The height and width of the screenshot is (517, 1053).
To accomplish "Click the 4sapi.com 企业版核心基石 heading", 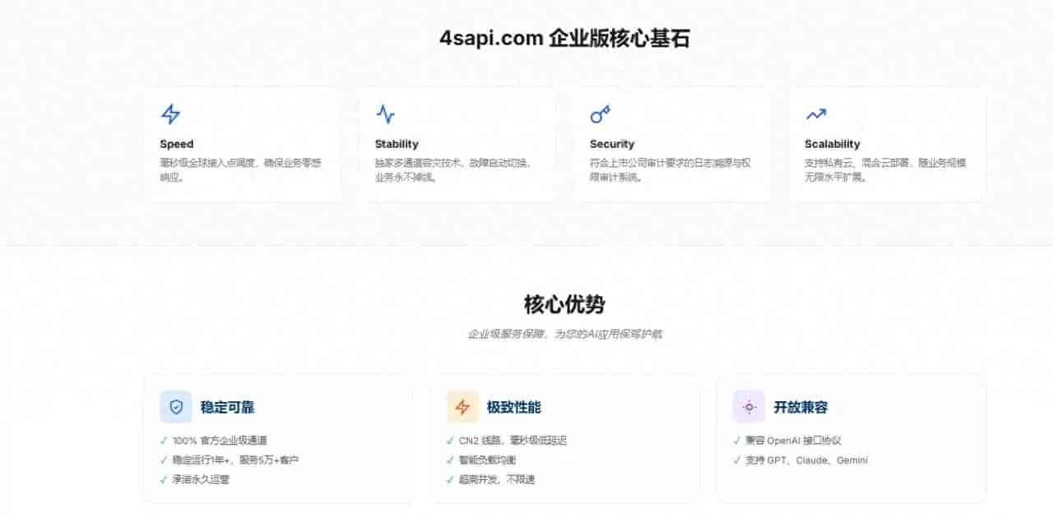I will click(x=564, y=39).
